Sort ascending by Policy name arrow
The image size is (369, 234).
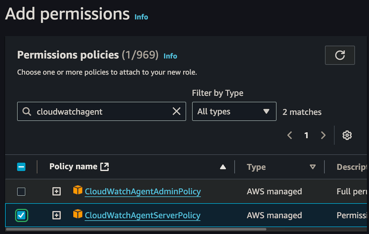tap(223, 167)
